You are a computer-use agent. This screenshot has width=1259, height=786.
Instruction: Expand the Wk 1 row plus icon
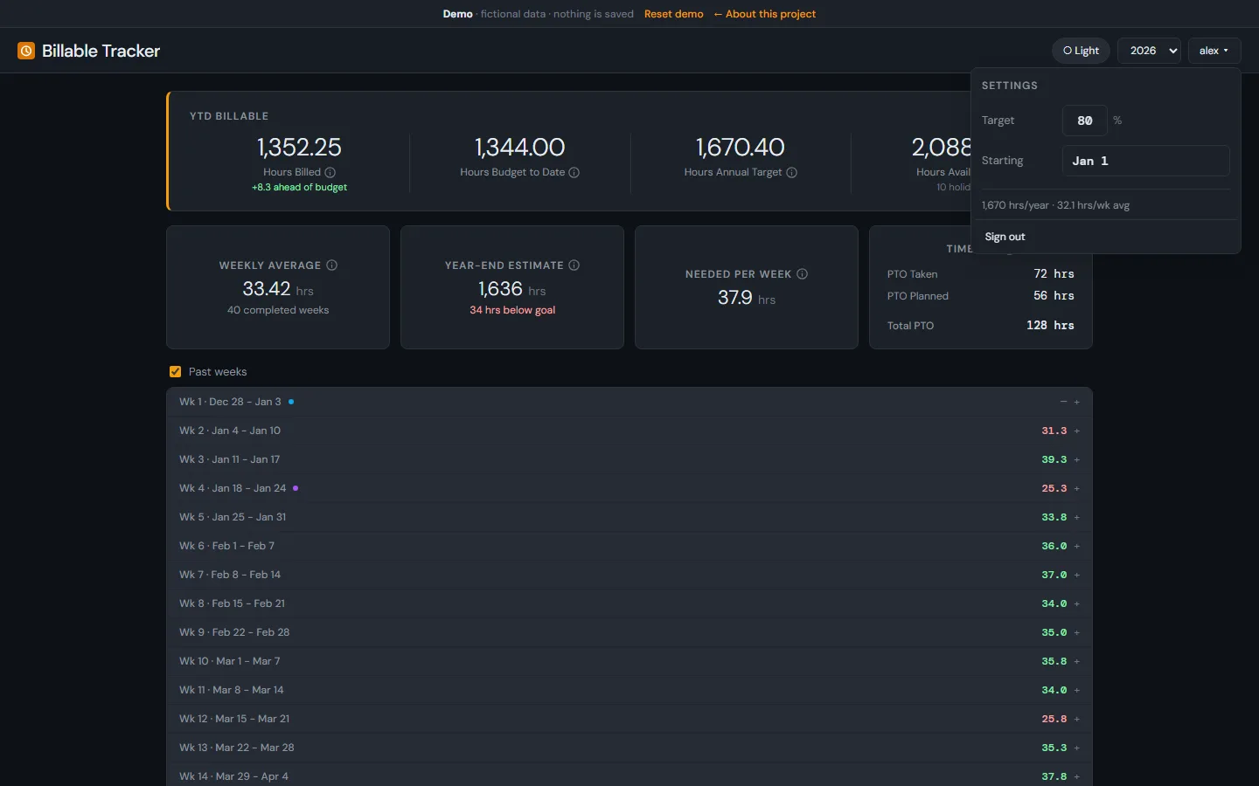(x=1077, y=402)
